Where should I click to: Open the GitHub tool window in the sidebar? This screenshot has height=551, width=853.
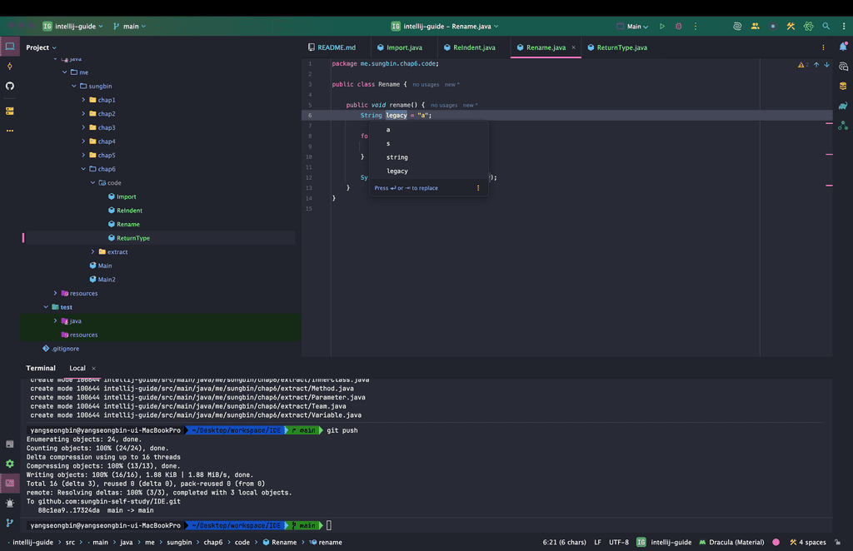pos(10,86)
